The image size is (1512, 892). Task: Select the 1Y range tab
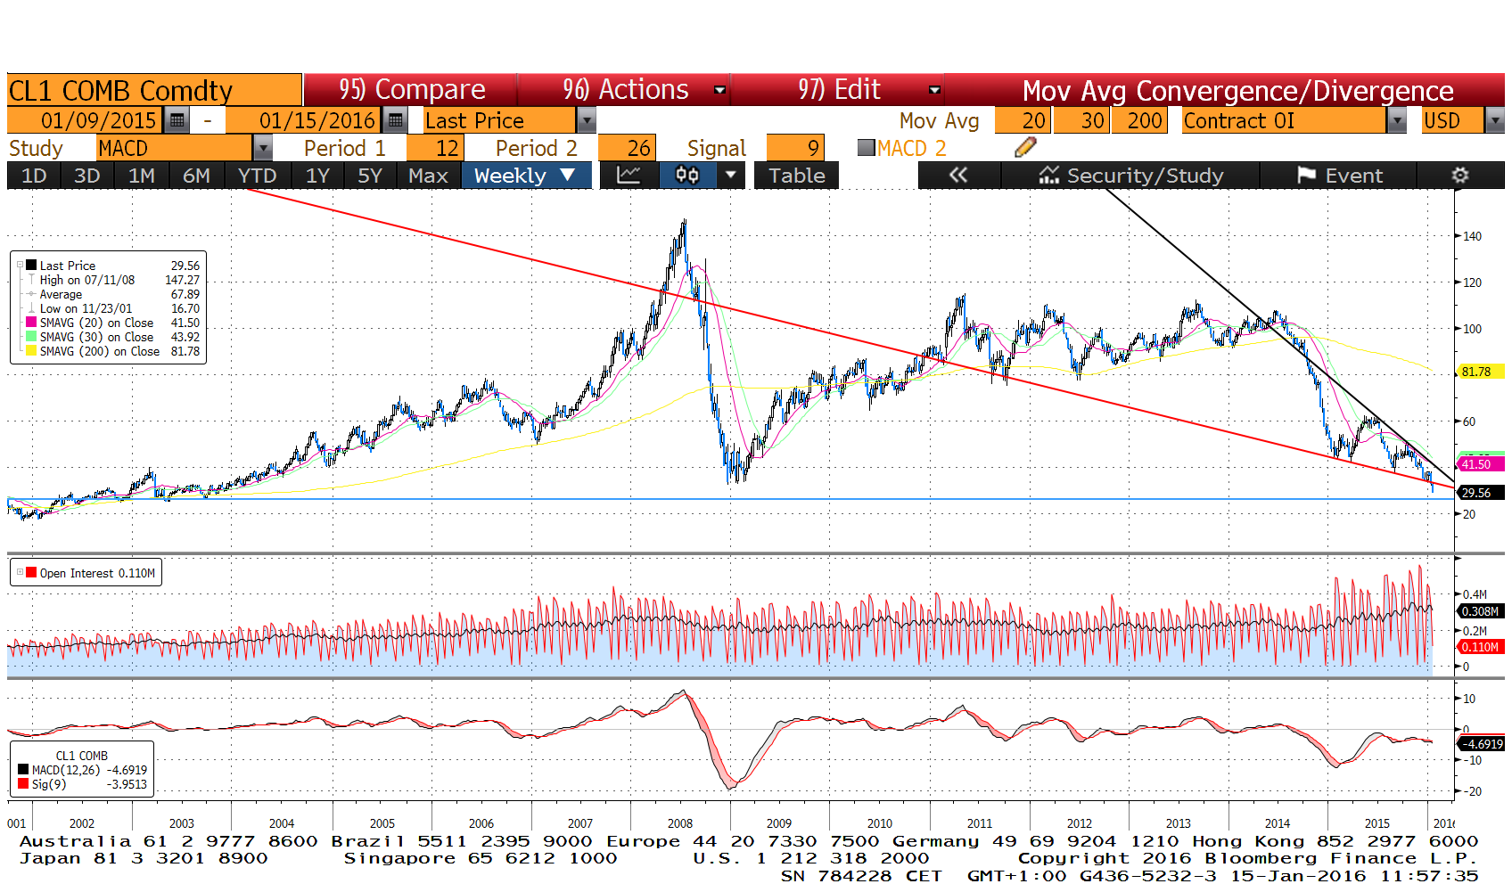click(317, 176)
